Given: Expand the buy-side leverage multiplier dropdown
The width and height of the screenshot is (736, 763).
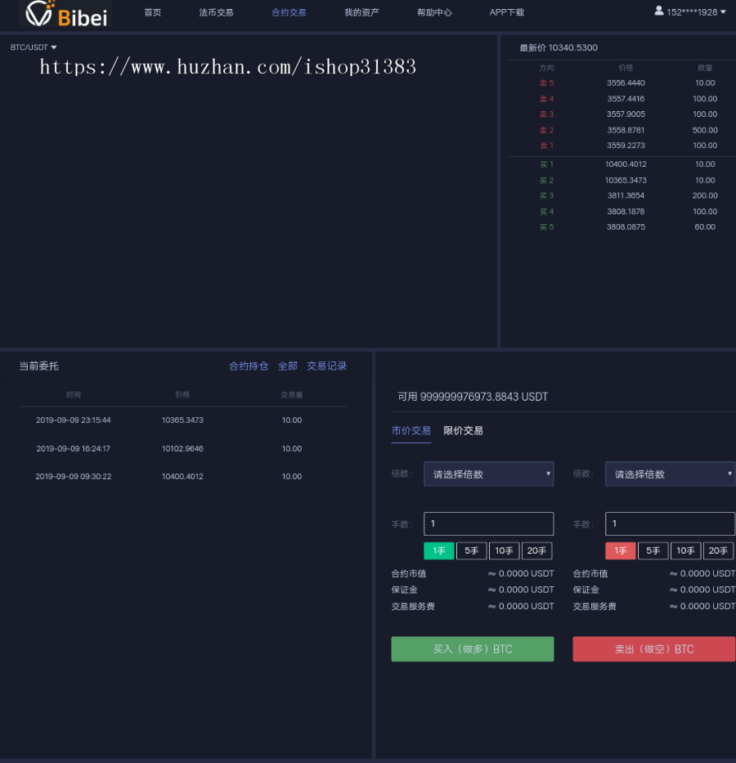Looking at the screenshot, I should [488, 474].
